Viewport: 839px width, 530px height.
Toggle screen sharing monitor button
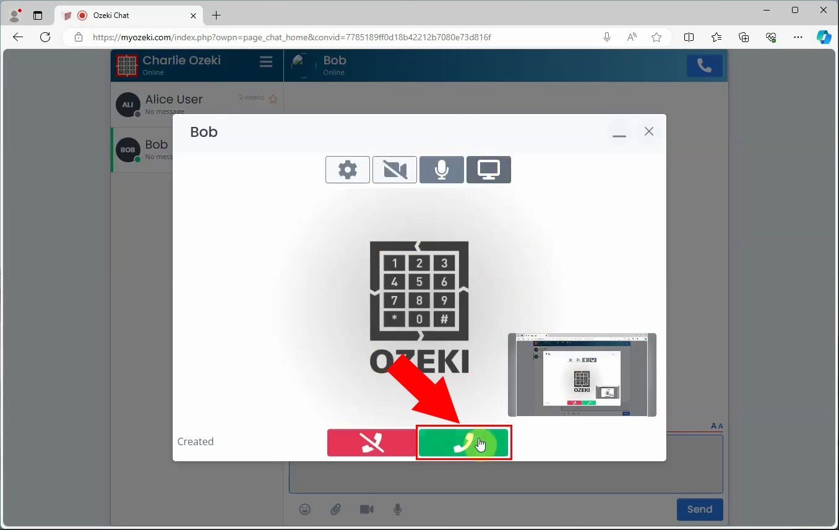click(x=489, y=170)
